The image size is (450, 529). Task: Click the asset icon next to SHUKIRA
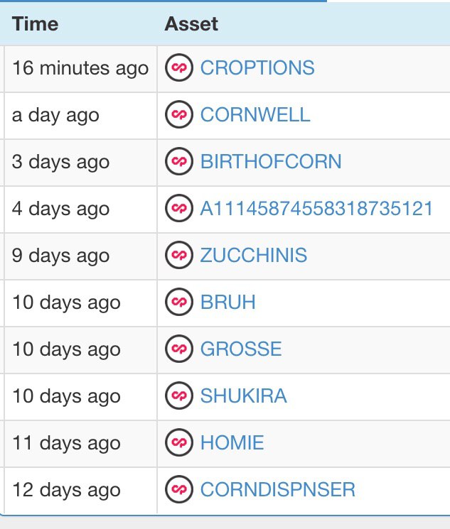pos(179,396)
